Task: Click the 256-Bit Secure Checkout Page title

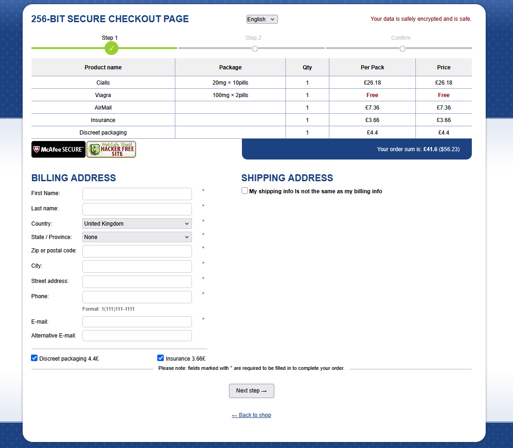Action: (x=110, y=19)
